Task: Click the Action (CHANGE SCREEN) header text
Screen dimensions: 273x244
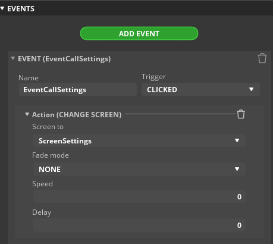Action: coord(77,115)
